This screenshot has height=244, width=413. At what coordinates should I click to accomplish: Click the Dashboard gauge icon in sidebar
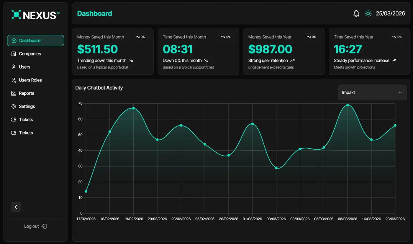pos(14,41)
